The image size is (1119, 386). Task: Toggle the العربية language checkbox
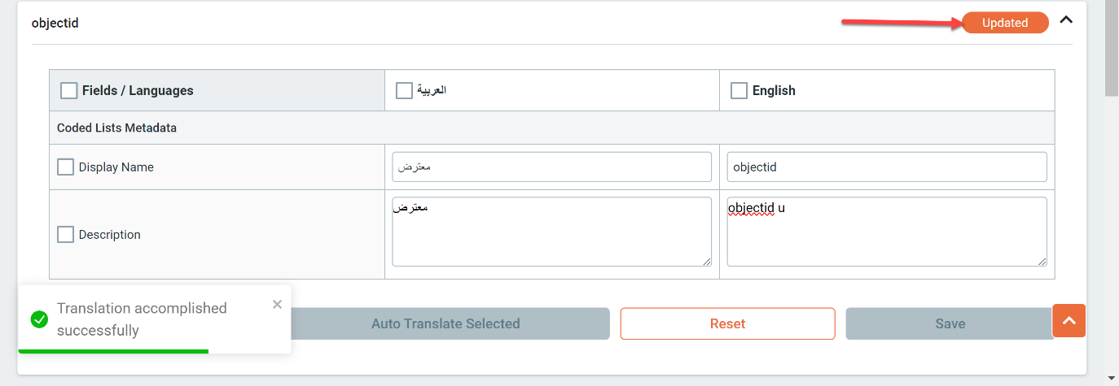[x=404, y=90]
